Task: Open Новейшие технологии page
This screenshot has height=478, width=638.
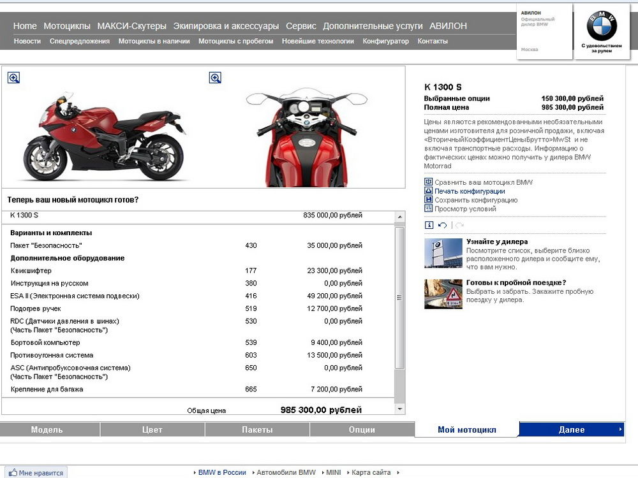Action: click(x=318, y=41)
